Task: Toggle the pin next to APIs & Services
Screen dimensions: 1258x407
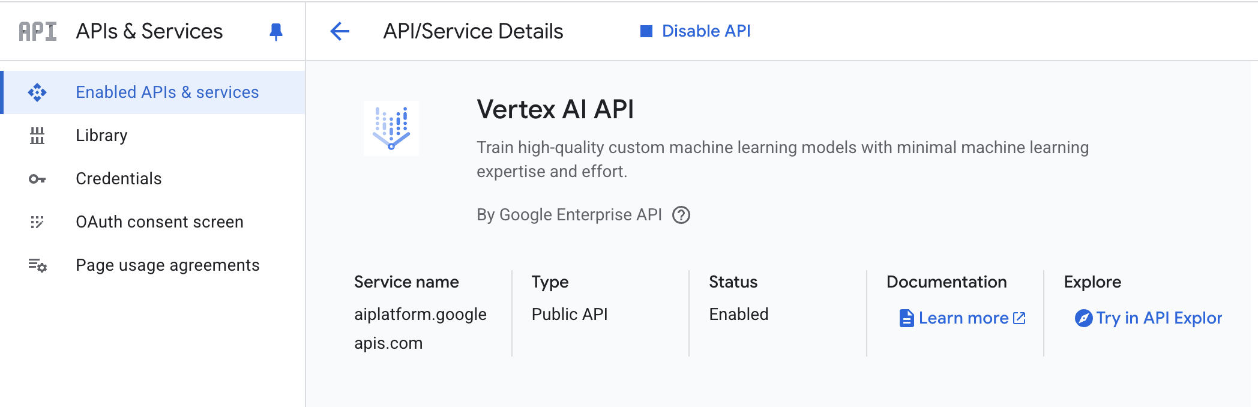Action: tap(275, 32)
